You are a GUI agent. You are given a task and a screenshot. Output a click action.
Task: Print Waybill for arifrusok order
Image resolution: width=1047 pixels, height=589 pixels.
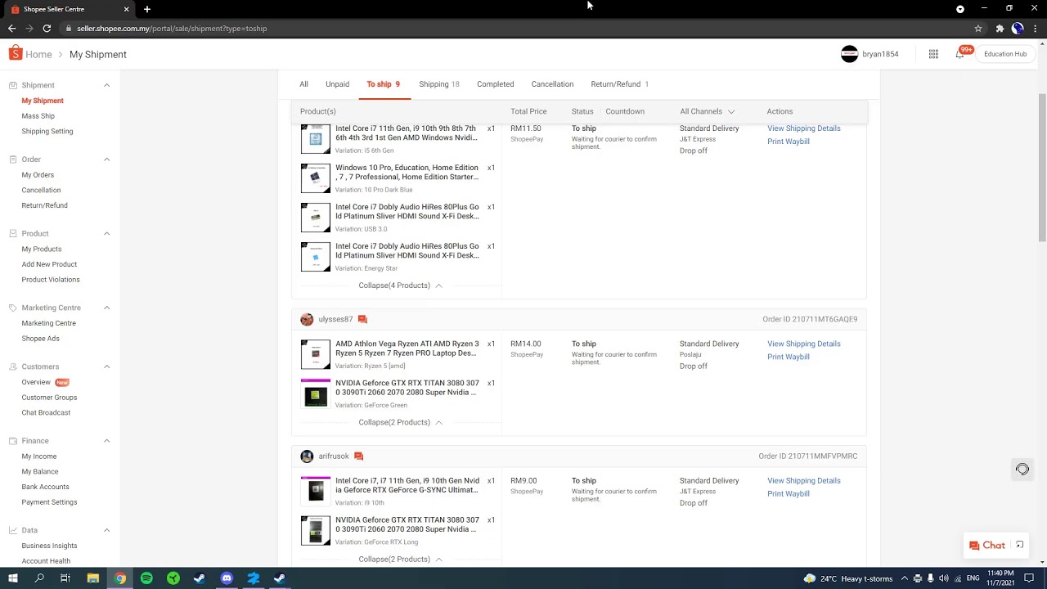[x=789, y=494]
